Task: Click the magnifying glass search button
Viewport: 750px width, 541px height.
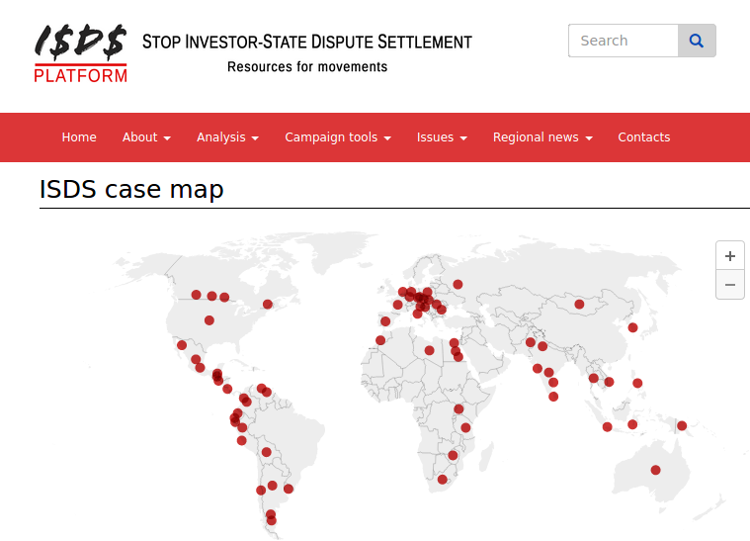Action: pyautogui.click(x=697, y=41)
